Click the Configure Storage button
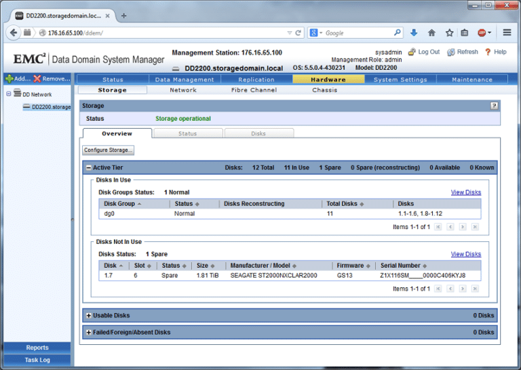 [x=109, y=150]
